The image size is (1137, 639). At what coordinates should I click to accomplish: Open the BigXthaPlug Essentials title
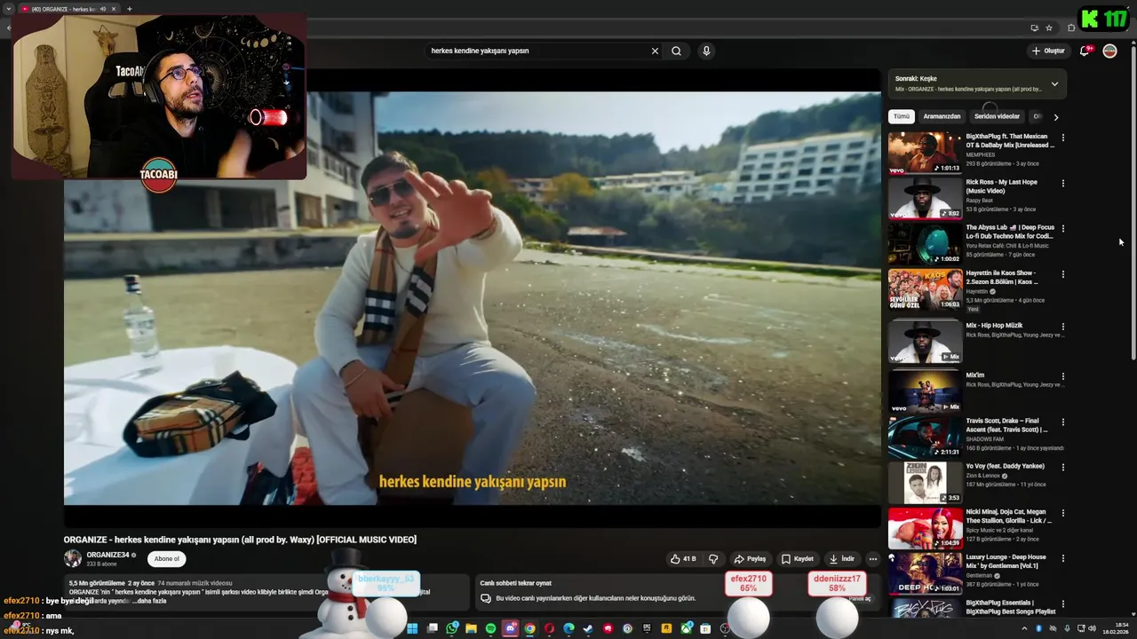[x=1011, y=607]
